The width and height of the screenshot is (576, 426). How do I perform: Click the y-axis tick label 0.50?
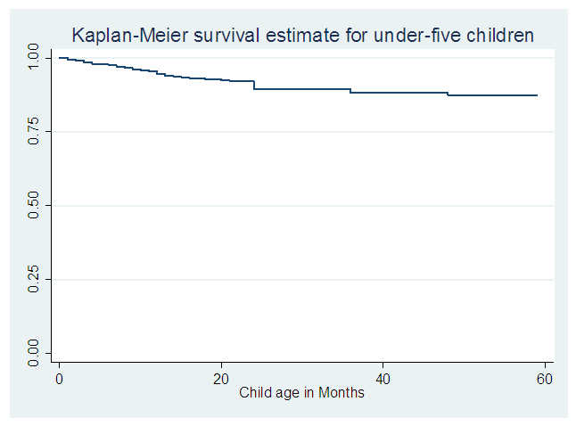[x=35, y=206]
